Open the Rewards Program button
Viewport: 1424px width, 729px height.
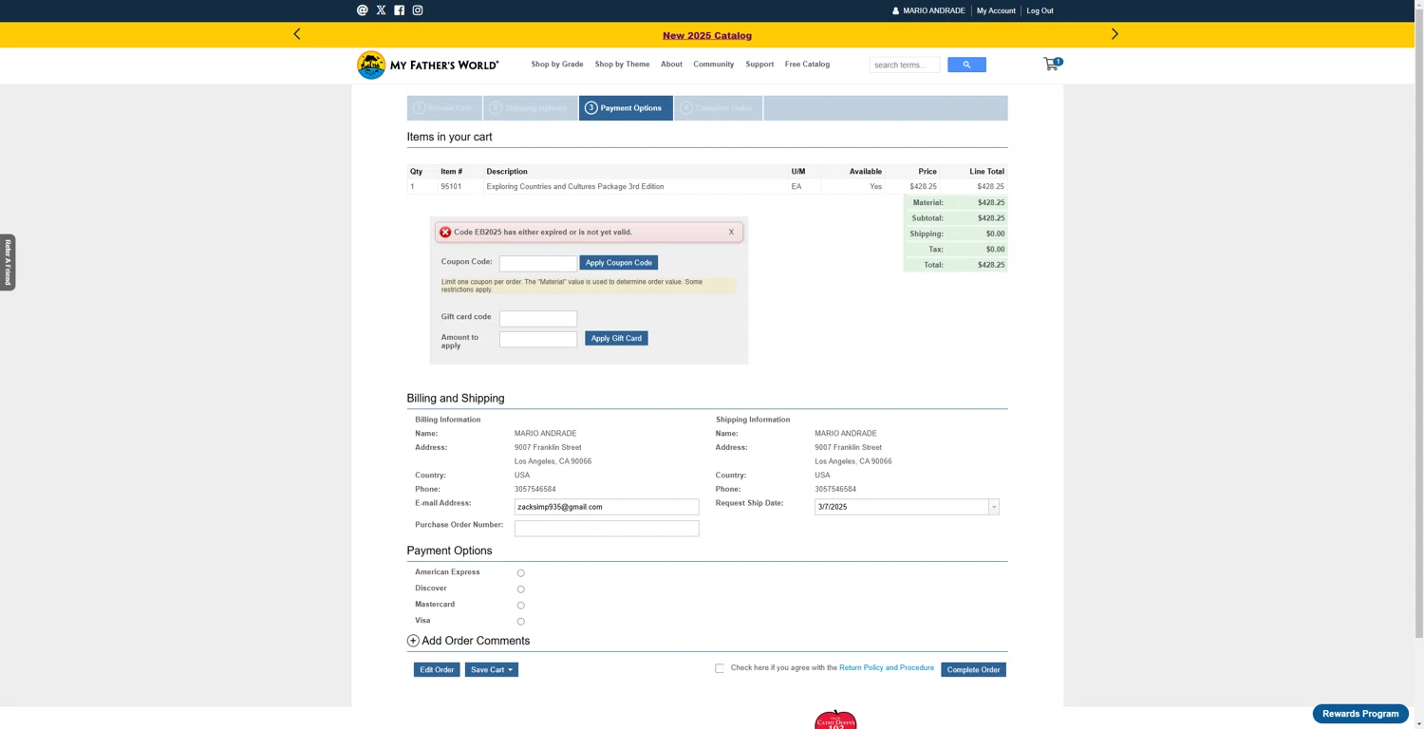(x=1360, y=714)
